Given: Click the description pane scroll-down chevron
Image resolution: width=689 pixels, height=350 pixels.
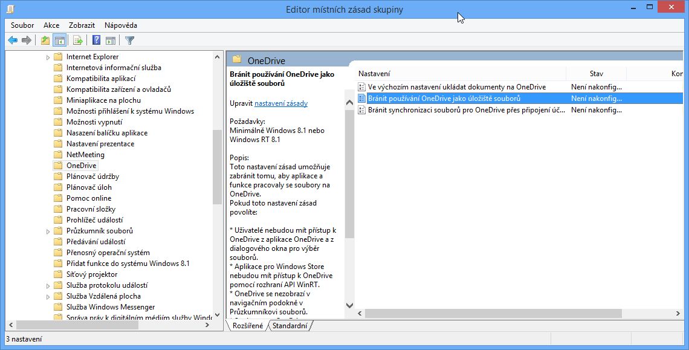Looking at the screenshot, I should point(349,305).
